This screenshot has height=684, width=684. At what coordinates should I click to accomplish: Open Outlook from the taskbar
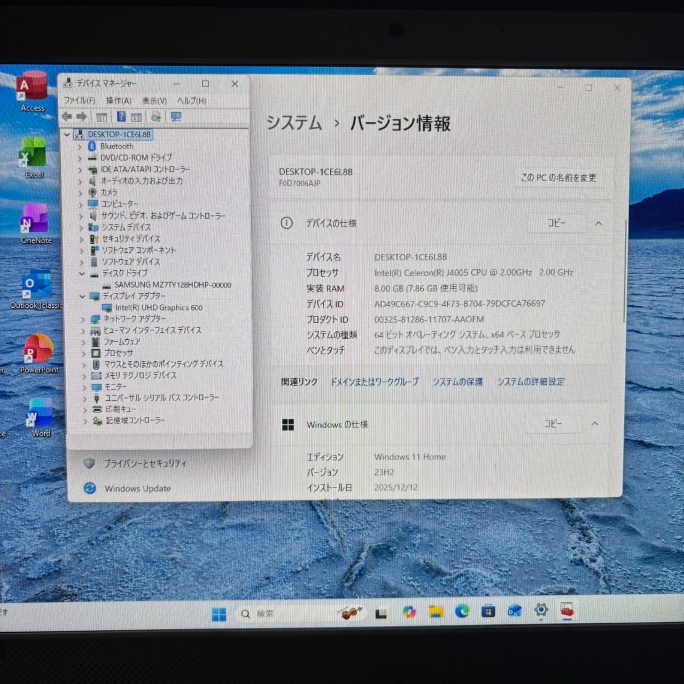[515, 611]
